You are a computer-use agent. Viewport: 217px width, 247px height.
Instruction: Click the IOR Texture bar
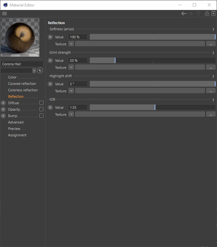point(140,114)
